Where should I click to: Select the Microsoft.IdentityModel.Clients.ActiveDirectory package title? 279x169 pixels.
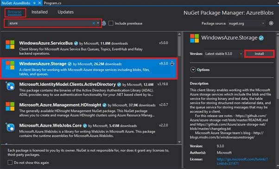click(68, 84)
